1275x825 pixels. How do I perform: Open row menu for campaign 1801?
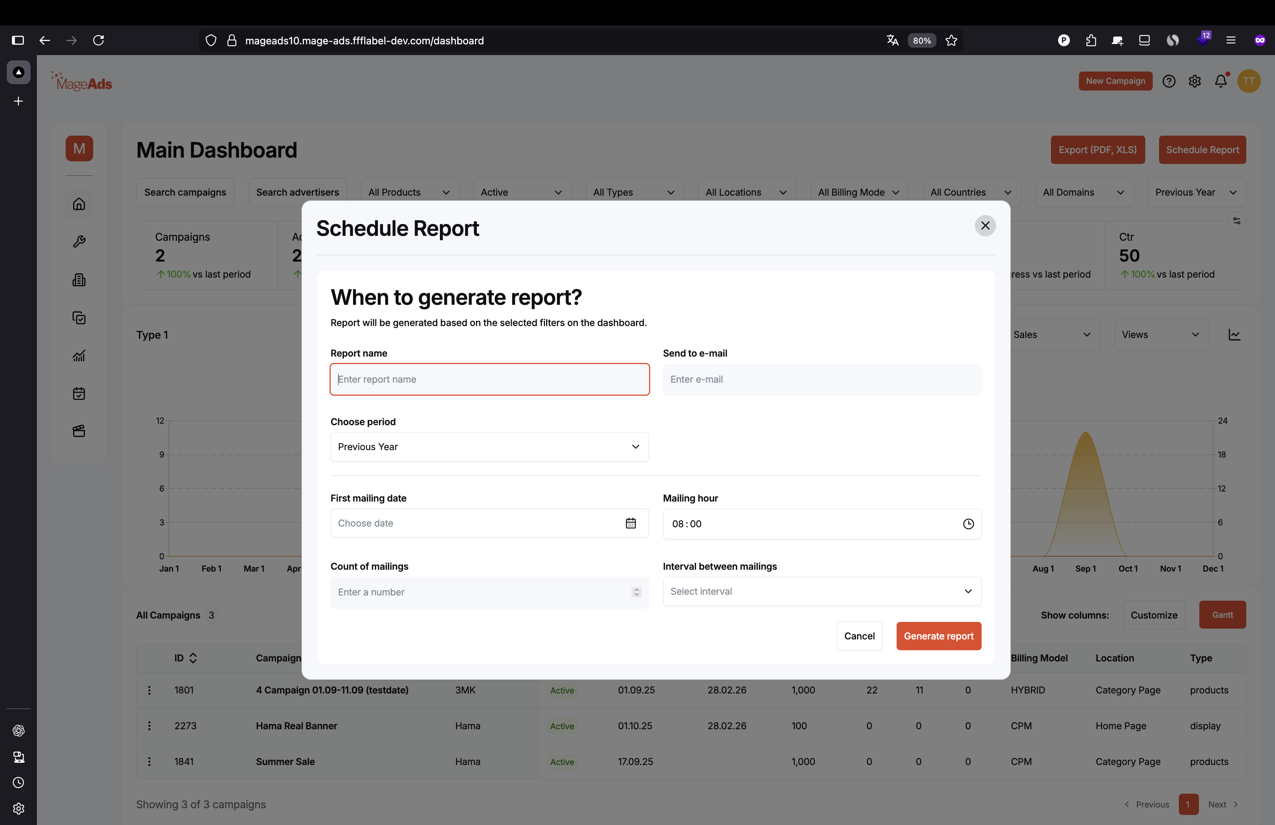149,690
